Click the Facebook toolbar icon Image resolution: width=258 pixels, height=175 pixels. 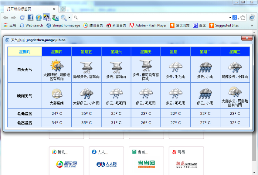30,18
